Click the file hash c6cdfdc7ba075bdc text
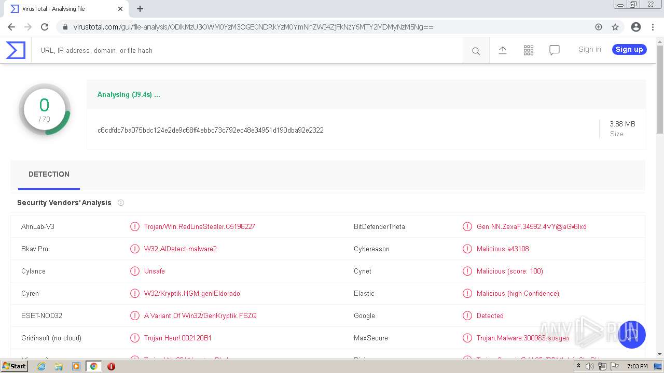Image resolution: width=664 pixels, height=373 pixels. point(211,130)
